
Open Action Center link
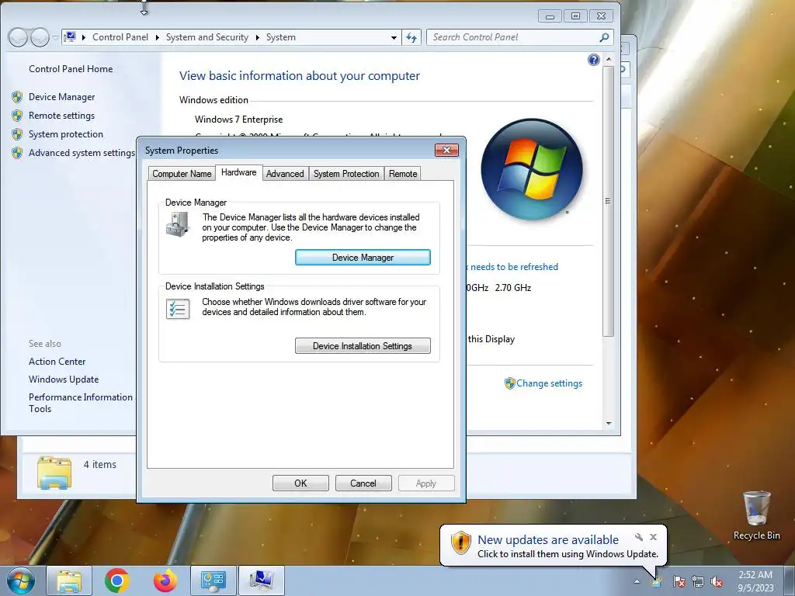coord(57,362)
